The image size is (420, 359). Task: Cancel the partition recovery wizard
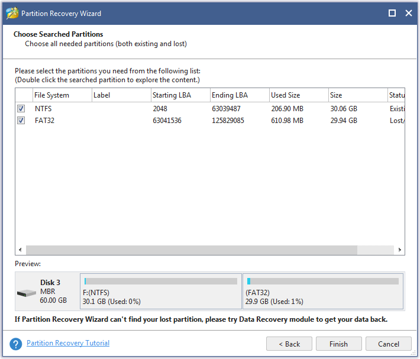point(388,344)
